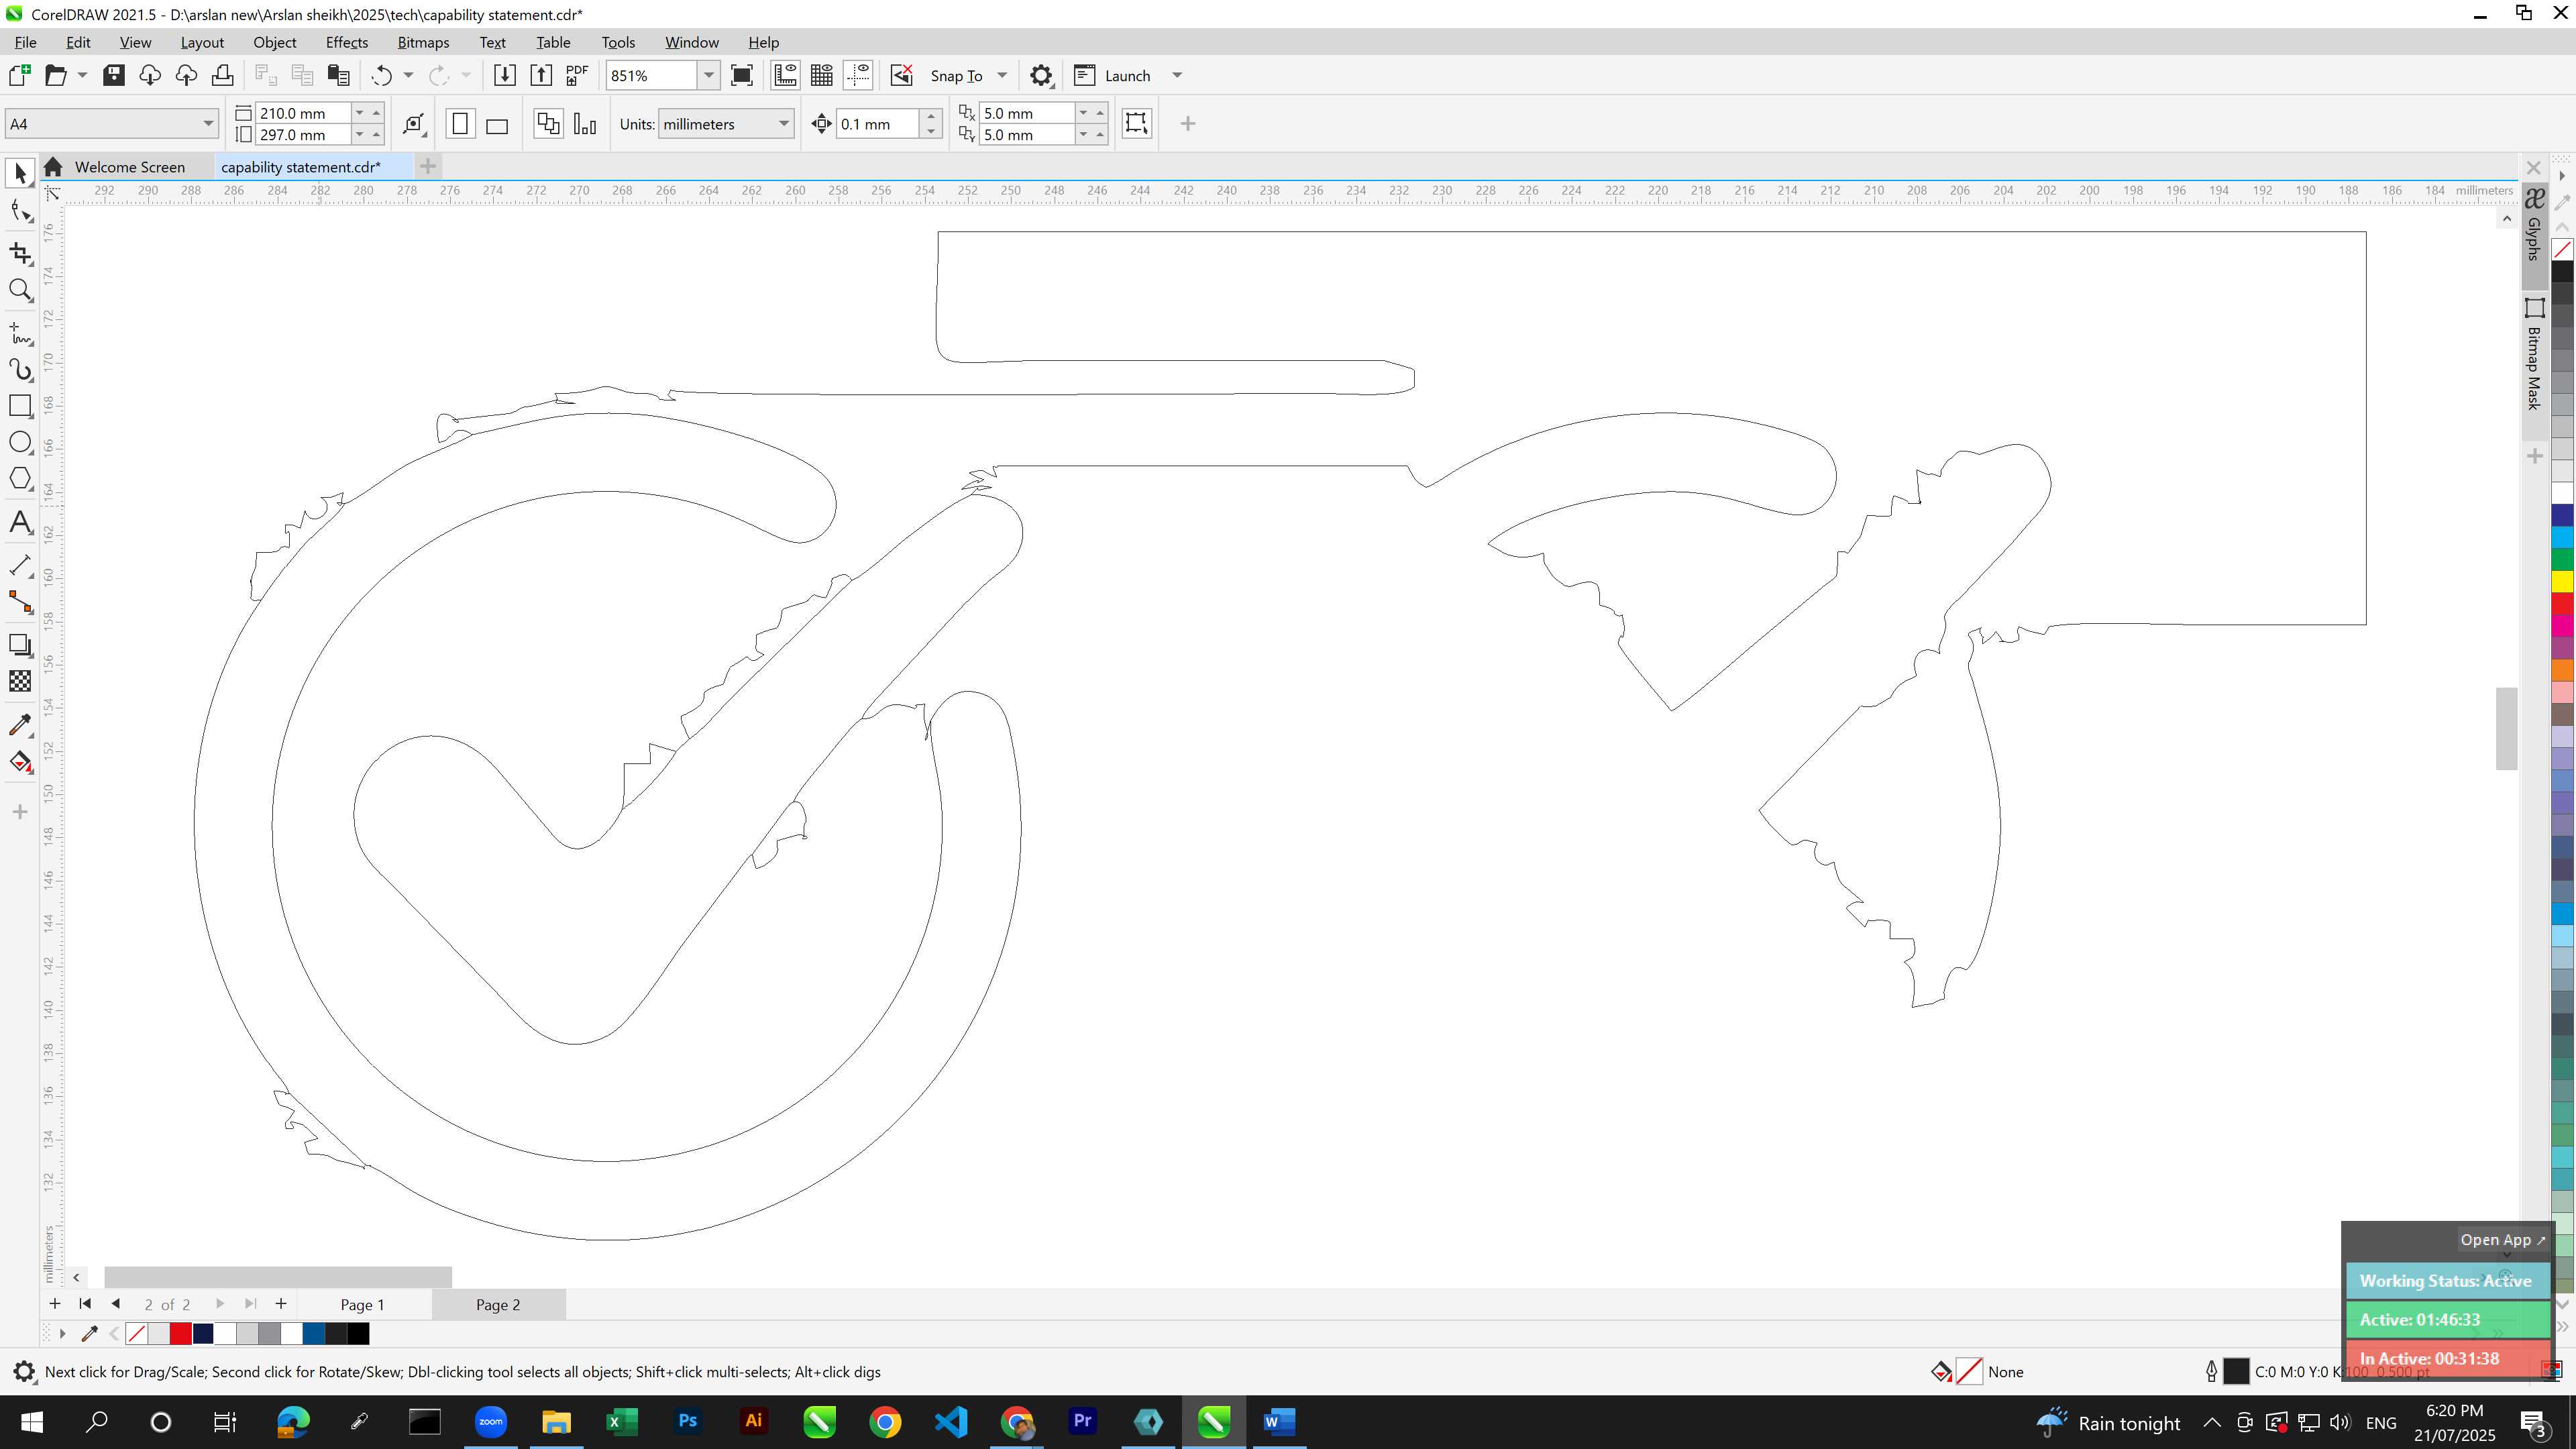Open the Effects menu
Image resolution: width=2576 pixels, height=1449 pixels.
(x=346, y=43)
